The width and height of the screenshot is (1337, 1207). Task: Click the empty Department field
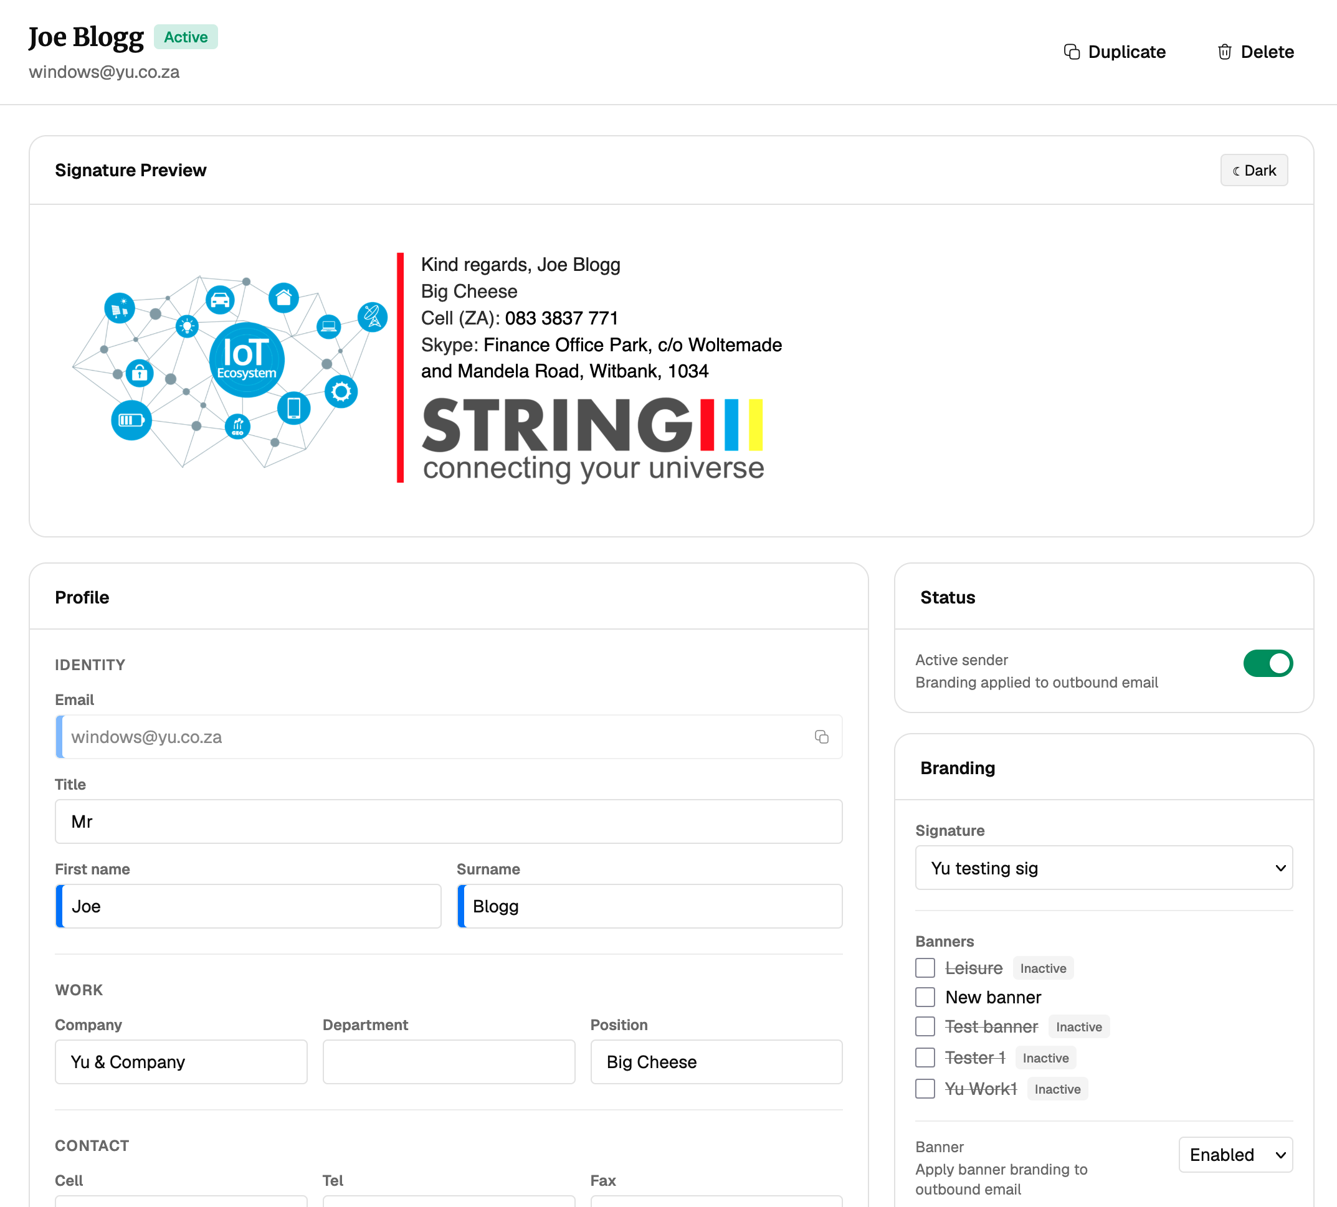[x=449, y=1062]
